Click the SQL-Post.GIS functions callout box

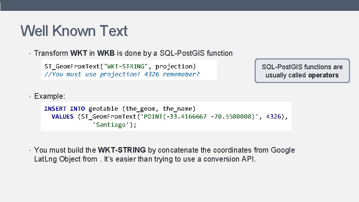click(x=302, y=71)
